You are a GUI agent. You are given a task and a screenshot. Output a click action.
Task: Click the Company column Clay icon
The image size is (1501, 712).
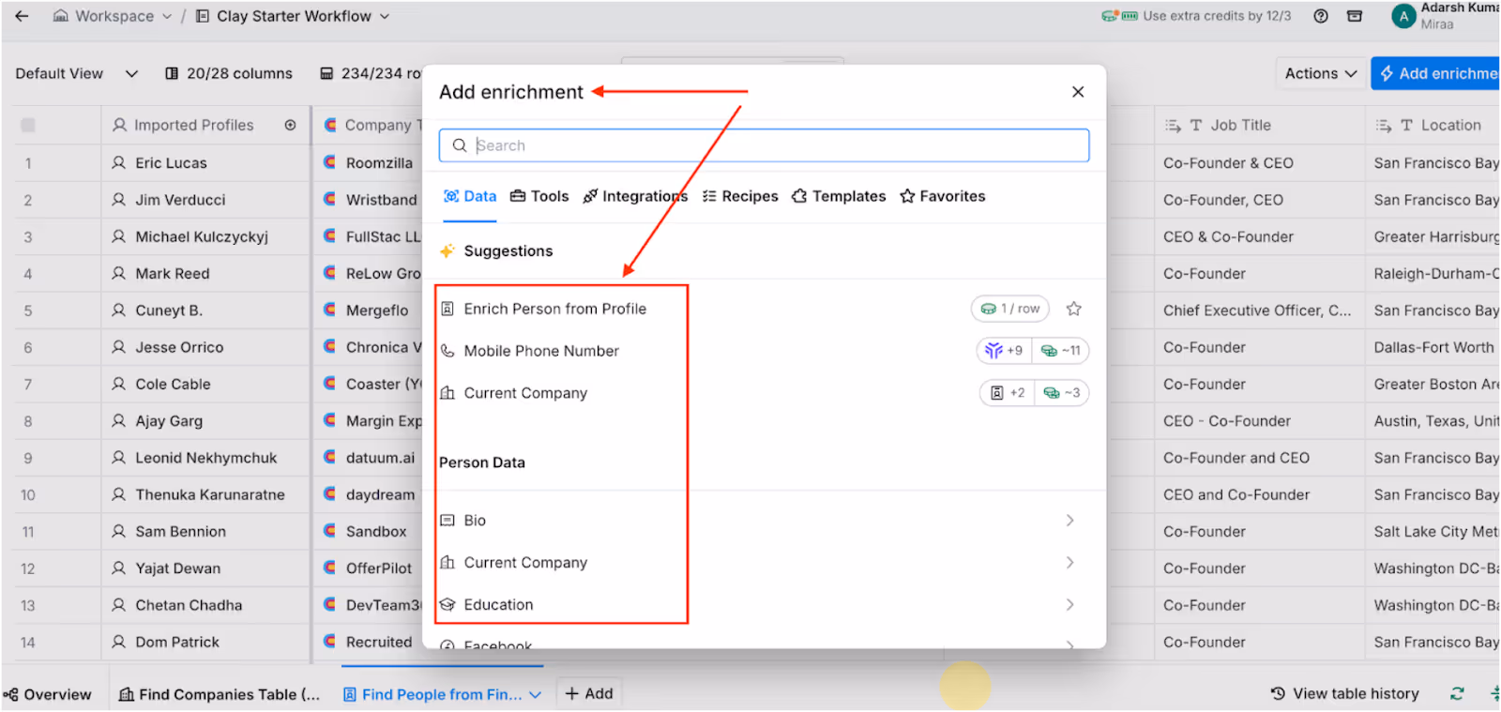click(330, 125)
